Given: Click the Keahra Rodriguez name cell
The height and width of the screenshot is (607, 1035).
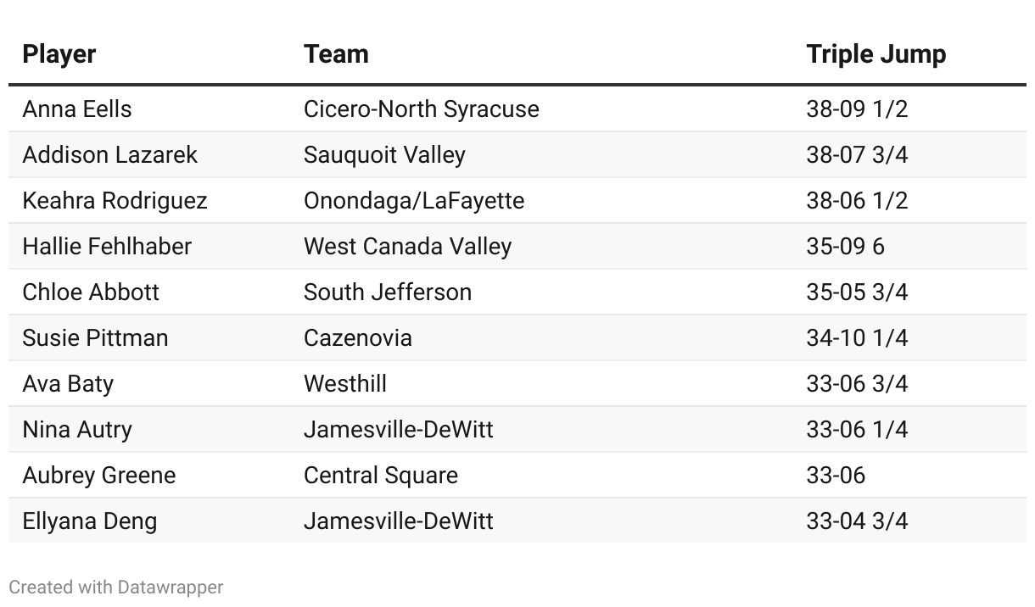Looking at the screenshot, I should [115, 201].
